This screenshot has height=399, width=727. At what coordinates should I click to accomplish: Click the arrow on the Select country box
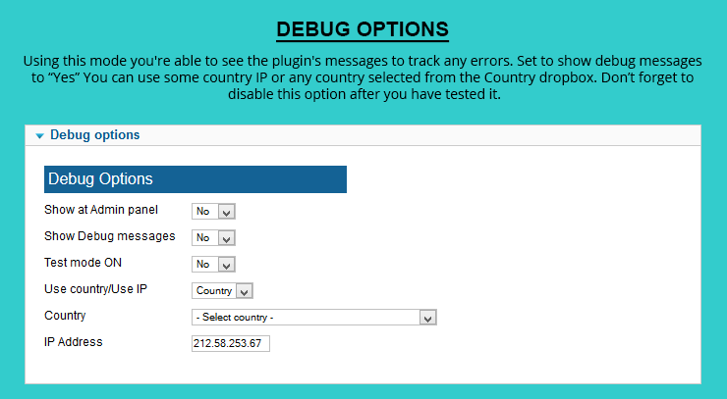428,318
